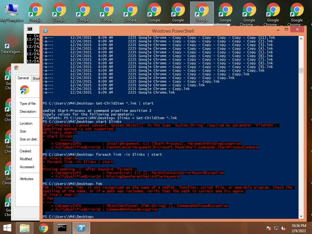Click PowerShell scrollbar down arrow
Viewport: 312px width, 234px height.
[301, 216]
